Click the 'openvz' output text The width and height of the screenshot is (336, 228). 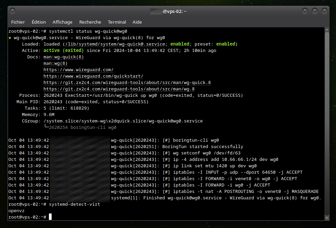click(17, 211)
